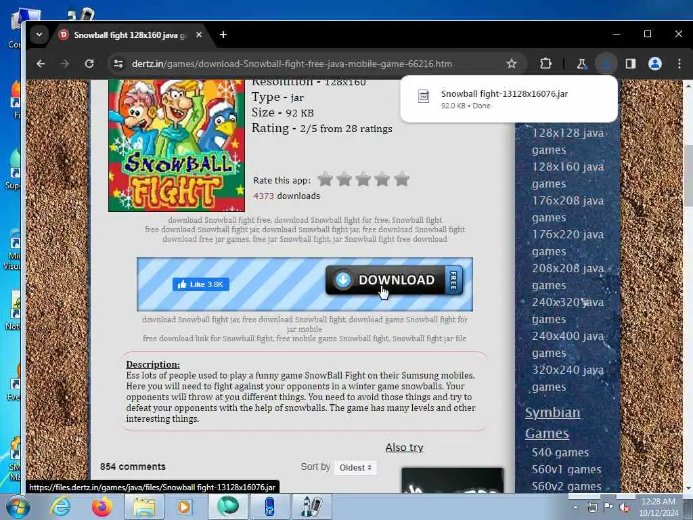Click the Facebook Like 3.8K button

[x=200, y=284]
